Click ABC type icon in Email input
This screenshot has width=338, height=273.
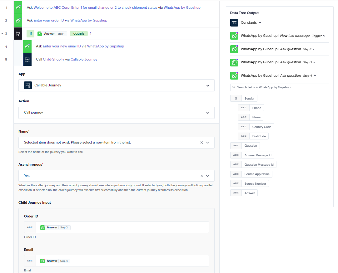(30, 261)
